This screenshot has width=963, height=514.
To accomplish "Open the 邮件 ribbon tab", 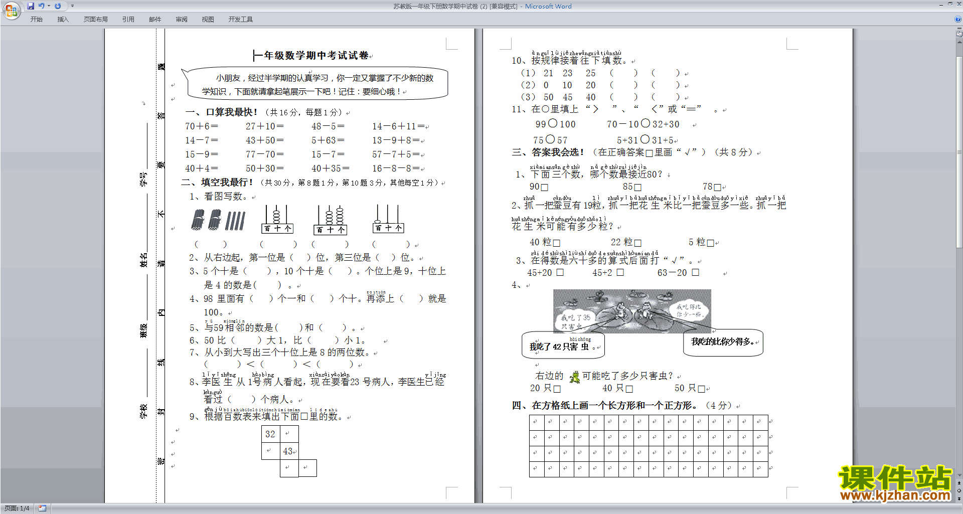I will [x=155, y=20].
